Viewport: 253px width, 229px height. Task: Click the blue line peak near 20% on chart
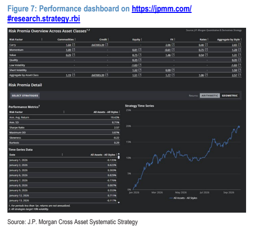tap(239, 126)
